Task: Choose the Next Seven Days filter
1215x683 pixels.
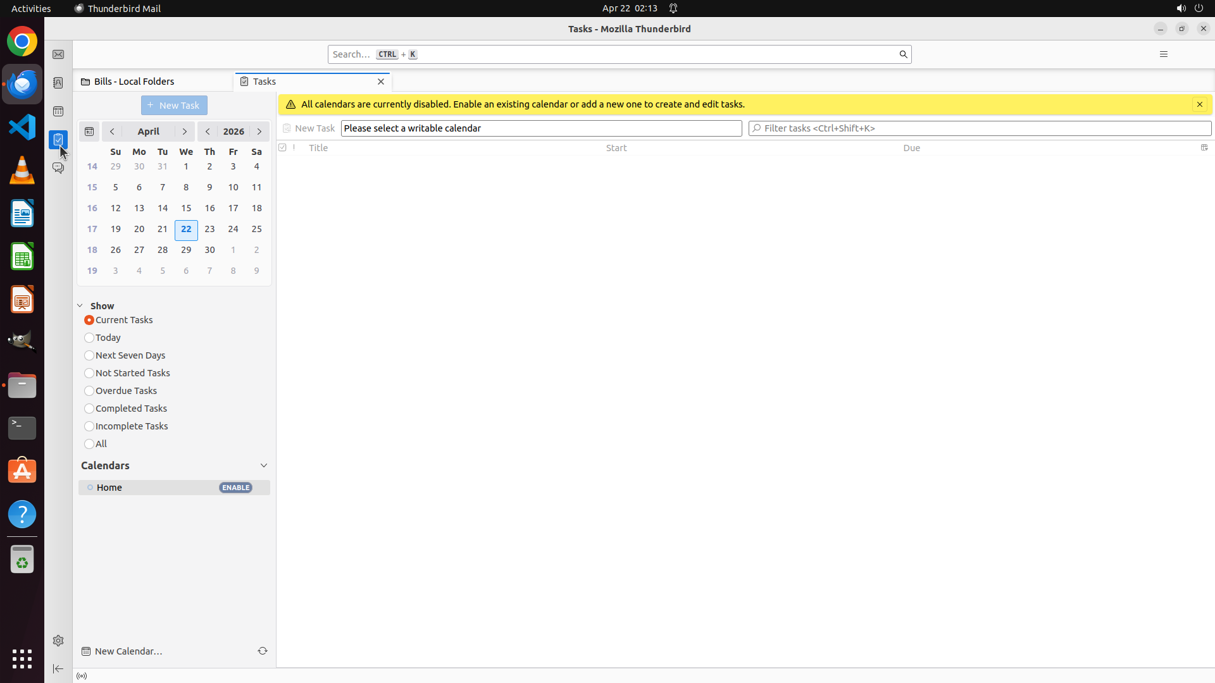Action: [x=89, y=355]
